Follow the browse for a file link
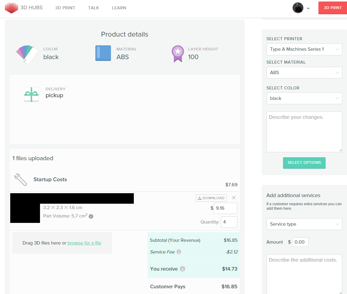The image size is (347, 294). (x=84, y=243)
